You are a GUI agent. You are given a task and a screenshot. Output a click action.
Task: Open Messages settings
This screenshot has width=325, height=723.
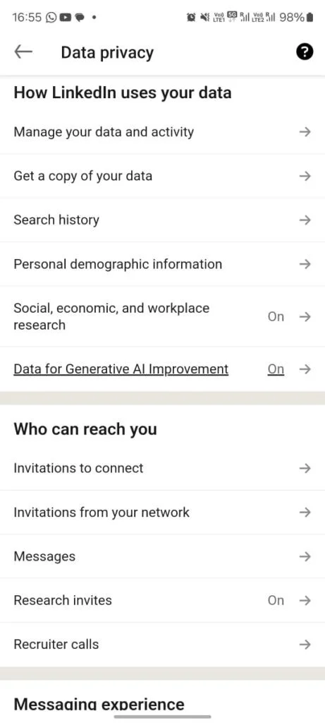pyautogui.click(x=162, y=556)
